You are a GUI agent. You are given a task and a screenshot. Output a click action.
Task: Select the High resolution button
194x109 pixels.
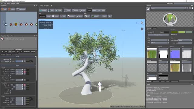(89, 11)
